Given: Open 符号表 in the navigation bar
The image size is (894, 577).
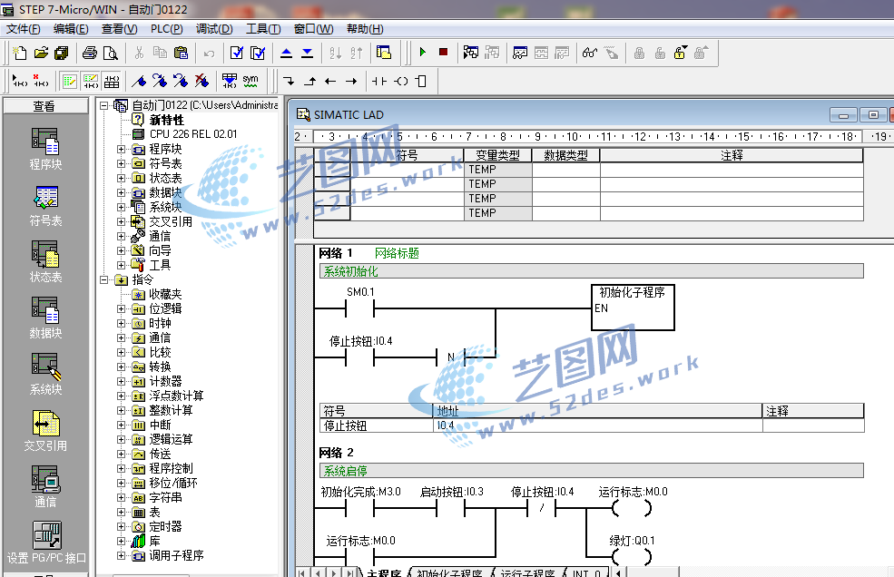Looking at the screenshot, I should 45,205.
